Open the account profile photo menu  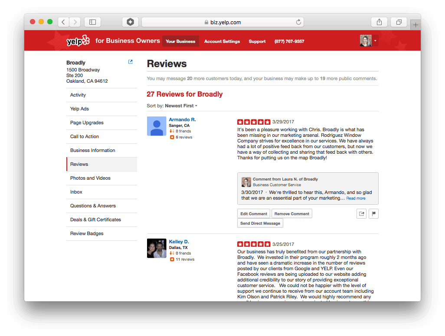pos(366,41)
